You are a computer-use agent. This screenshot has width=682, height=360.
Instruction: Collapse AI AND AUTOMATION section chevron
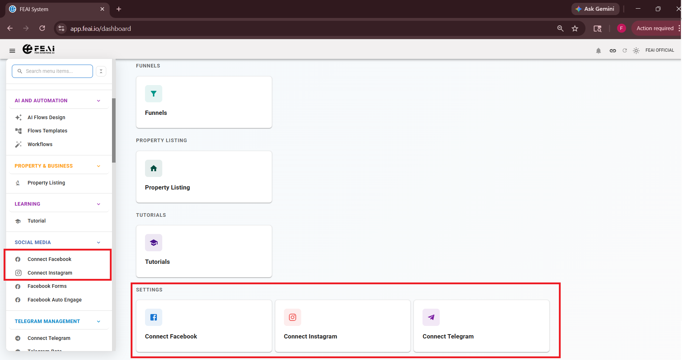(x=99, y=101)
